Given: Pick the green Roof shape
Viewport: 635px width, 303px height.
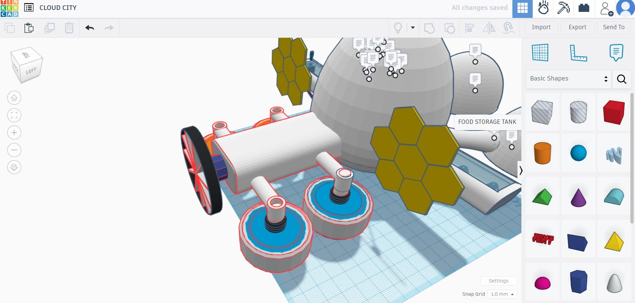Looking at the screenshot, I should coord(542,197).
